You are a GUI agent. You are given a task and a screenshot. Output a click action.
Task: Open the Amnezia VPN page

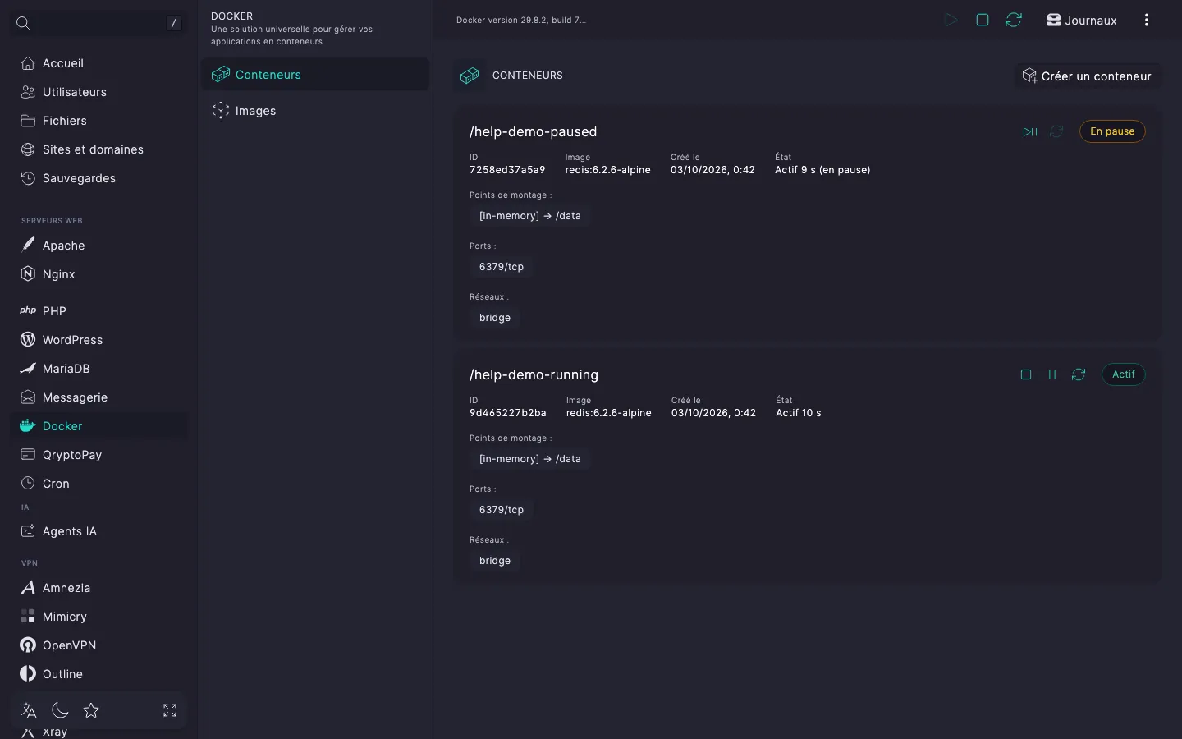98,588
